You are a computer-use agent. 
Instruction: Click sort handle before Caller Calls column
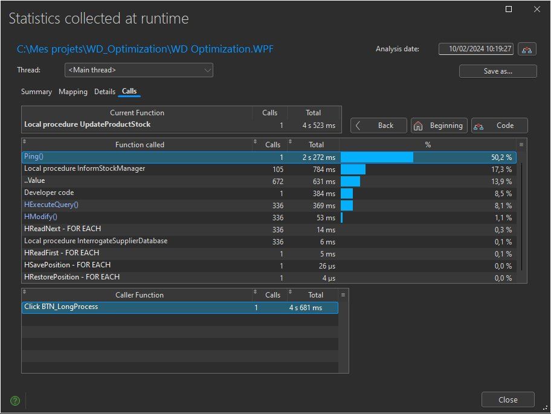pos(255,291)
